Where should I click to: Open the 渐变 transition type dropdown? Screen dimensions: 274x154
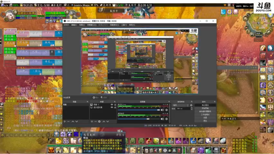point(180,105)
